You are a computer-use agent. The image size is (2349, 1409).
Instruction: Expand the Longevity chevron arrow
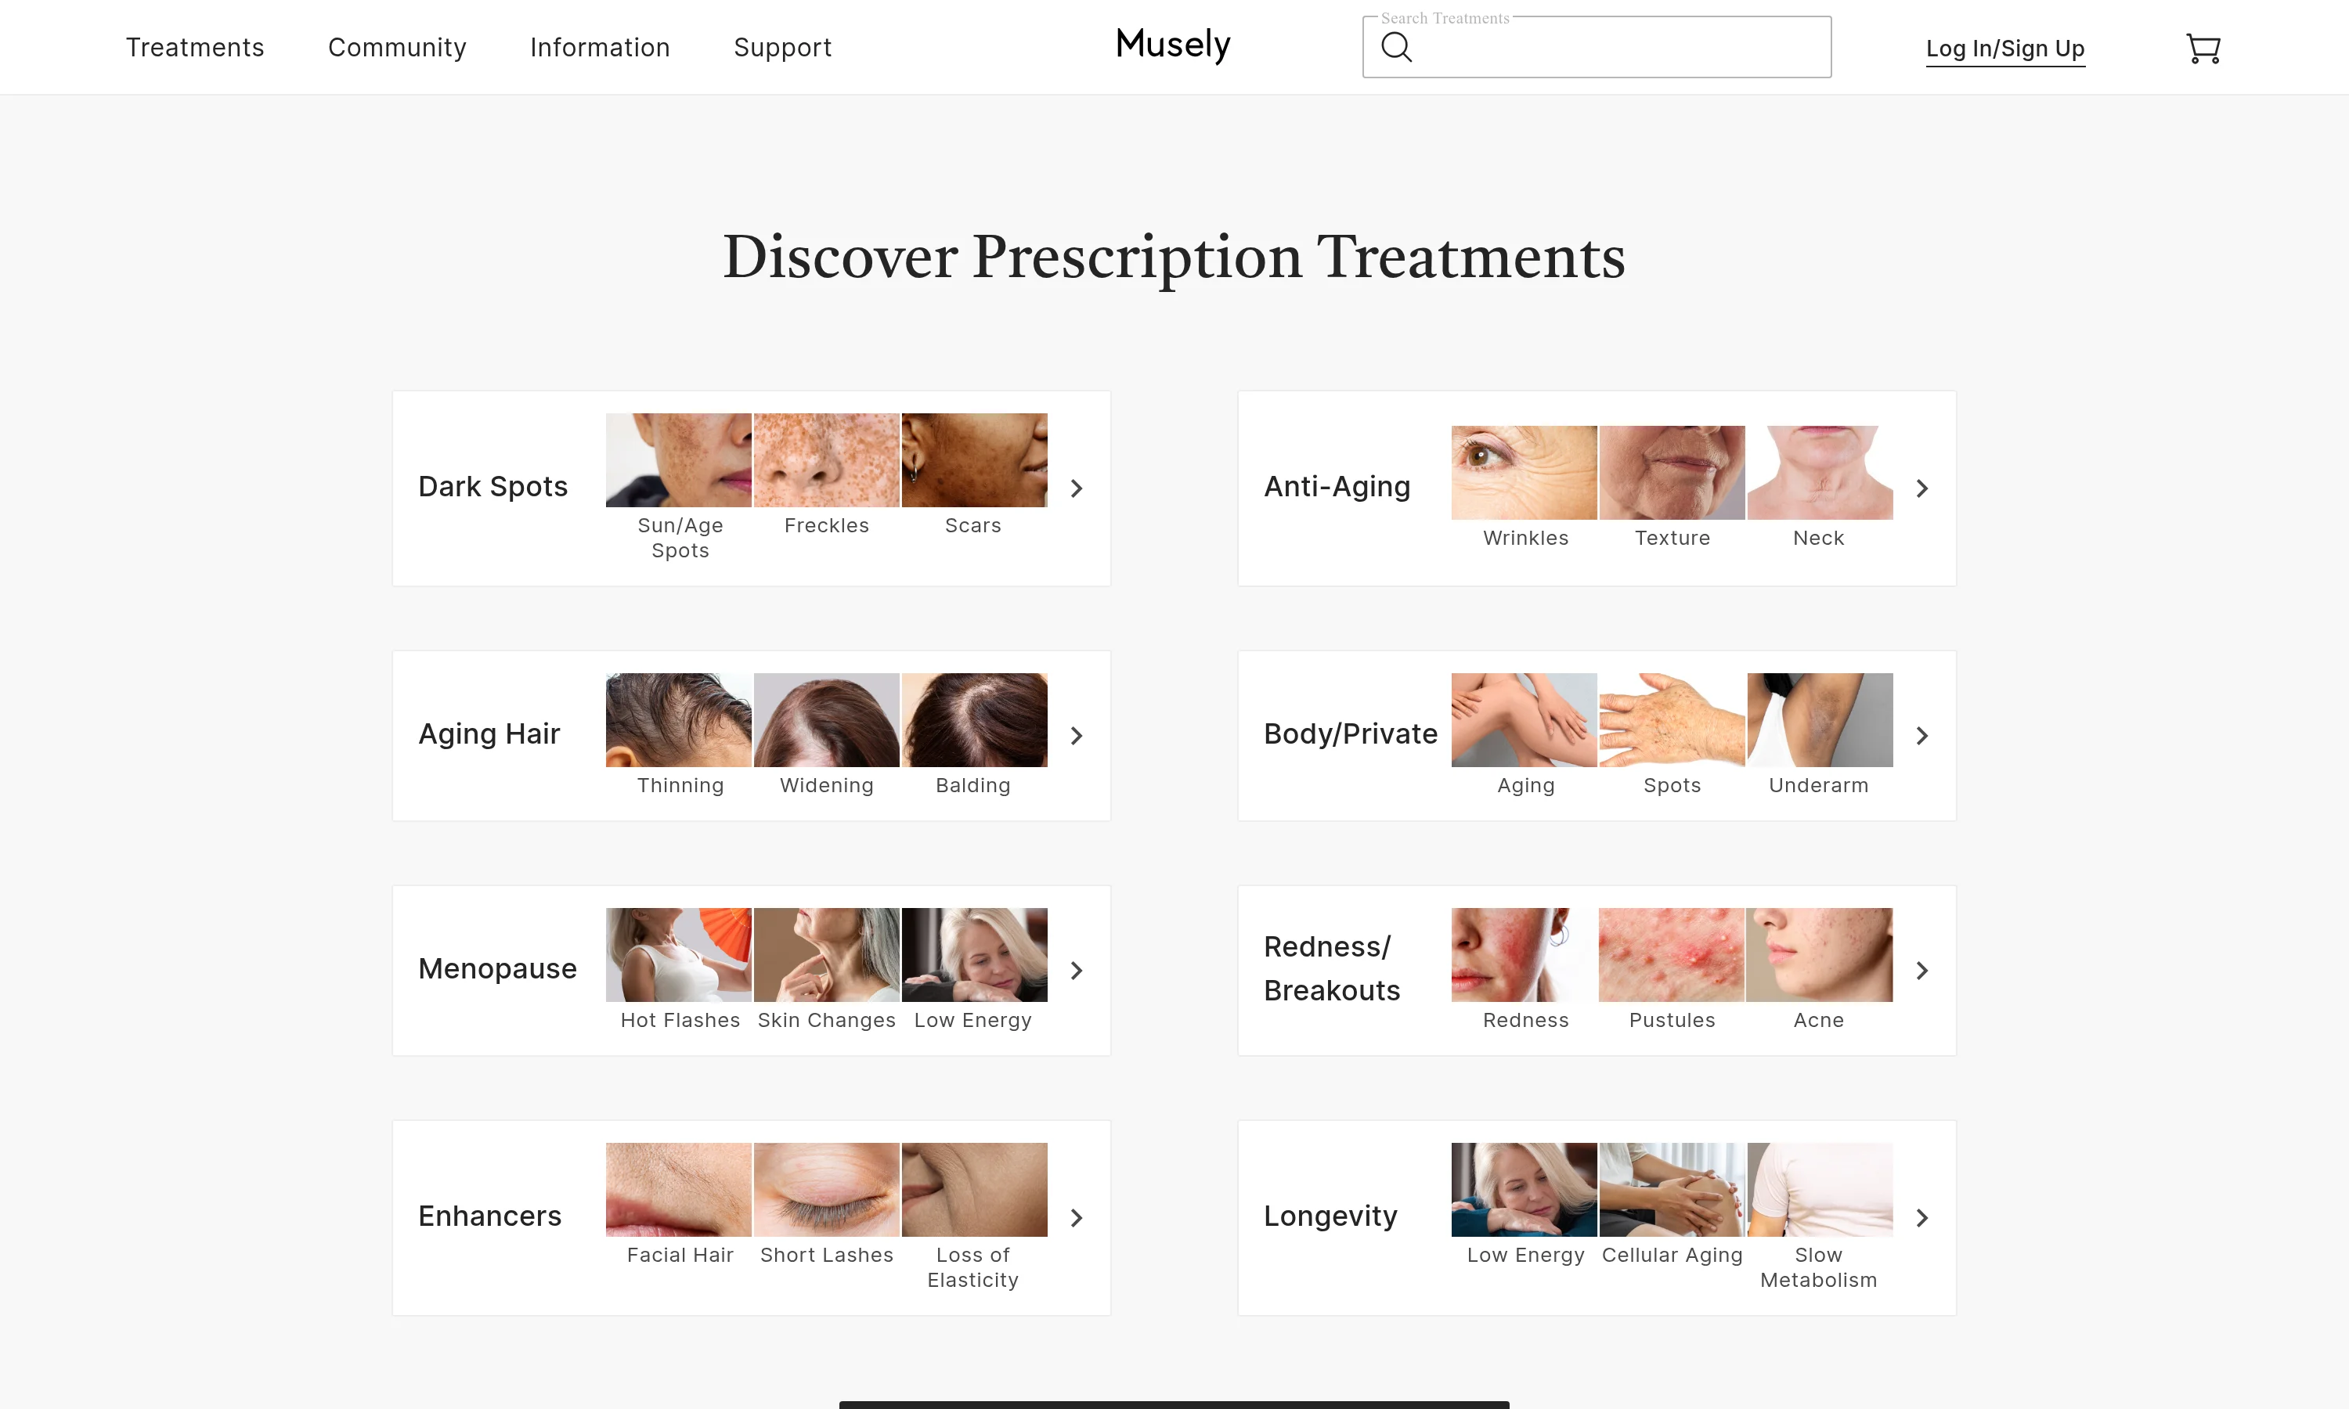pyautogui.click(x=1921, y=1218)
